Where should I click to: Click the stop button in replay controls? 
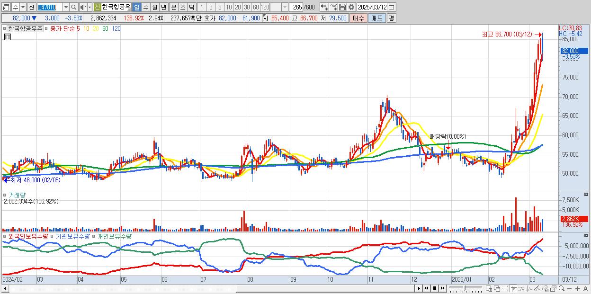point(435,288)
